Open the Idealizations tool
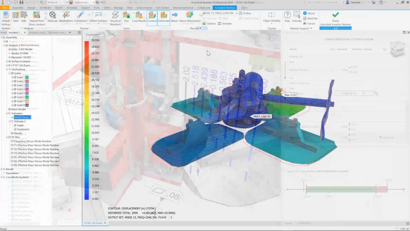The width and height of the screenshot is (410, 231). (x=66, y=17)
